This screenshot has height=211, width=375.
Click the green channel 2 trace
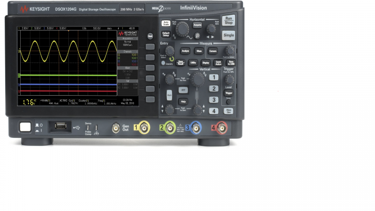click(x=68, y=75)
